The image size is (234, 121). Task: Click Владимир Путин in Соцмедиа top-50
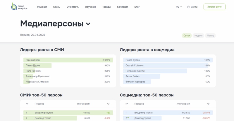(x=143, y=113)
